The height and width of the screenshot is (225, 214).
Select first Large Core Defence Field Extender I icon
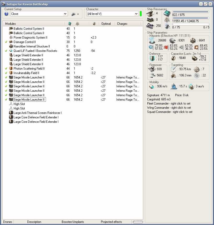tap(11, 117)
